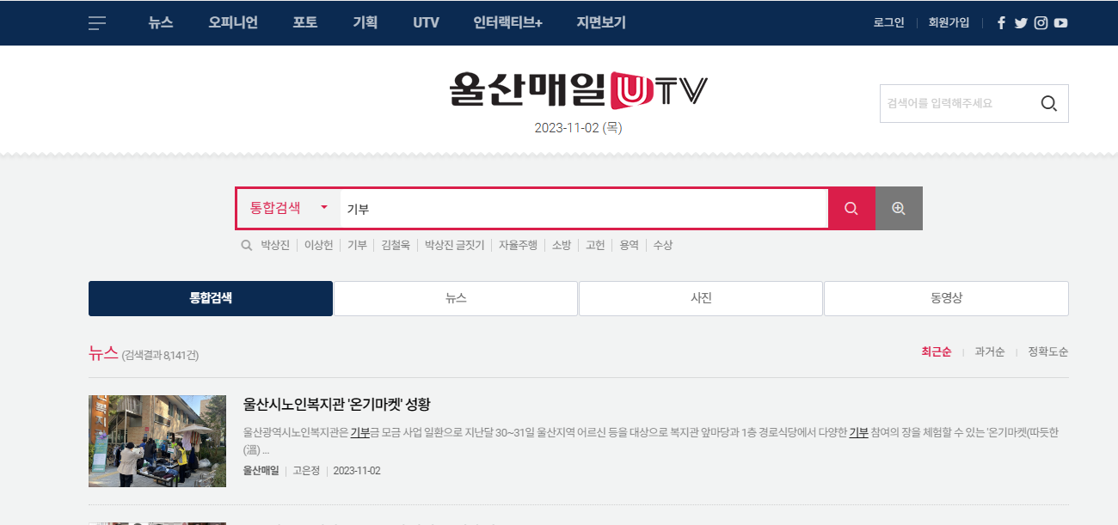Switch to the 뉴스 results tab

tap(456, 298)
